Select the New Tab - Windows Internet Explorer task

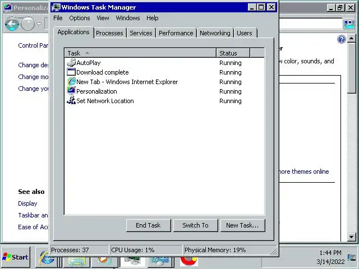[127, 82]
